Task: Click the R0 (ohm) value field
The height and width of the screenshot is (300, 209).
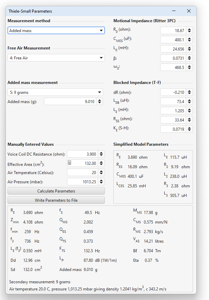Action: [173, 31]
